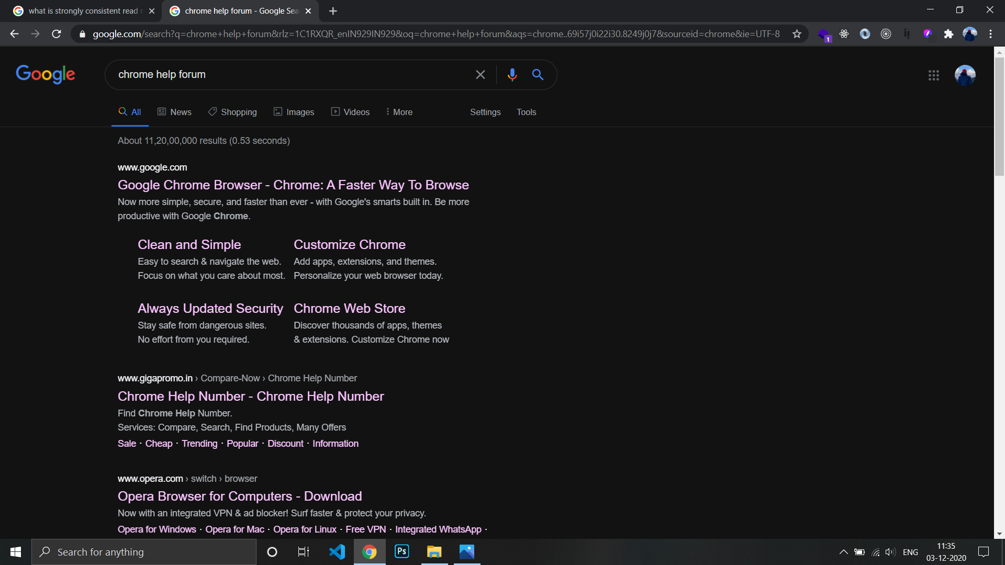
Task: Select the News search tab
Action: [x=174, y=112]
